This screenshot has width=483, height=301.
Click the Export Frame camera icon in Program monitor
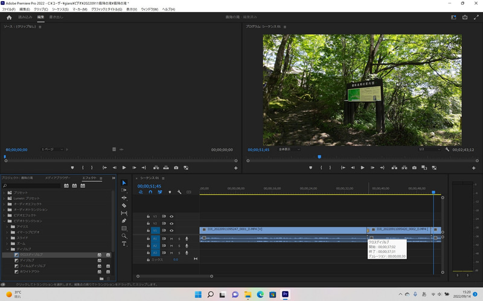tap(415, 168)
